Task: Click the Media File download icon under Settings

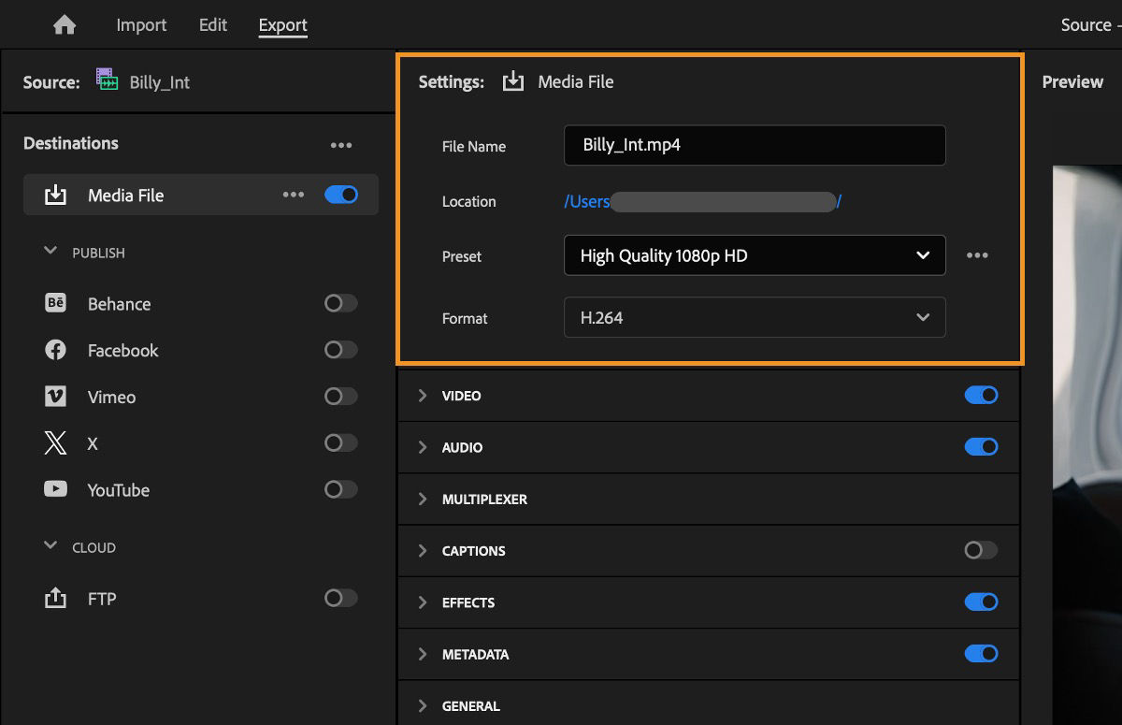Action: point(512,81)
